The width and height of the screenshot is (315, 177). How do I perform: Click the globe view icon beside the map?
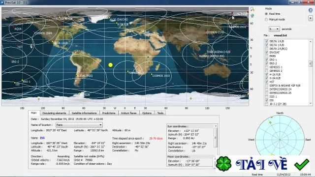pos(252,15)
